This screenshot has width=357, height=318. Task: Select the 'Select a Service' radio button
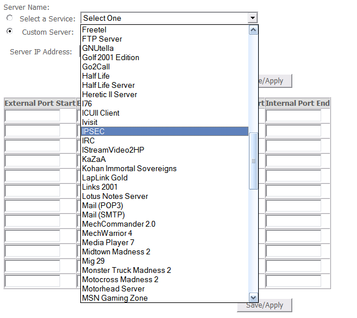click(10, 18)
